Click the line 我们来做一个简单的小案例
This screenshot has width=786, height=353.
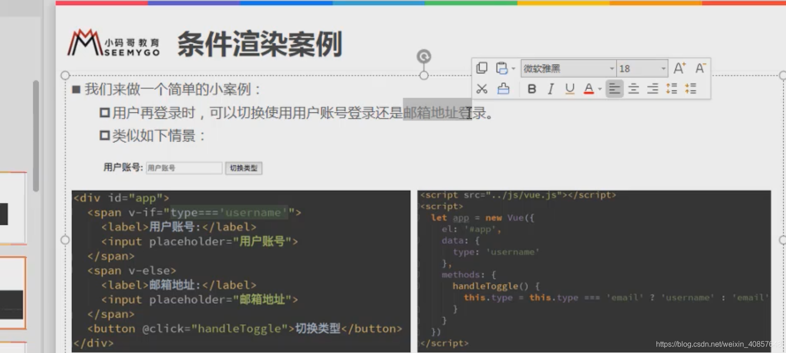pyautogui.click(x=172, y=89)
